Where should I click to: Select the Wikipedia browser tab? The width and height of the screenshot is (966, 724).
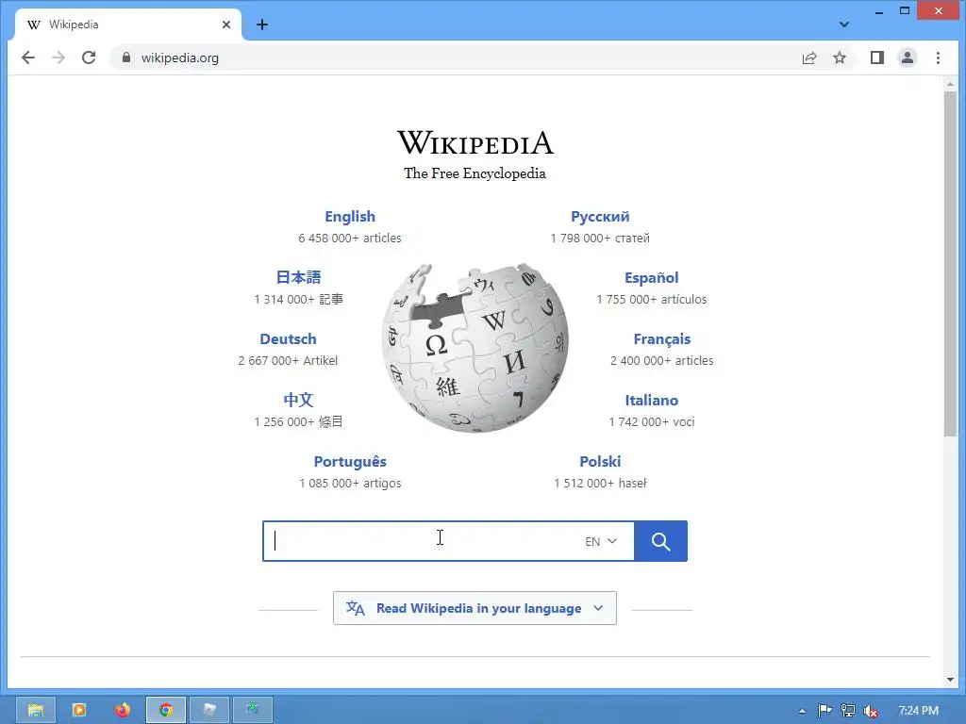[125, 25]
